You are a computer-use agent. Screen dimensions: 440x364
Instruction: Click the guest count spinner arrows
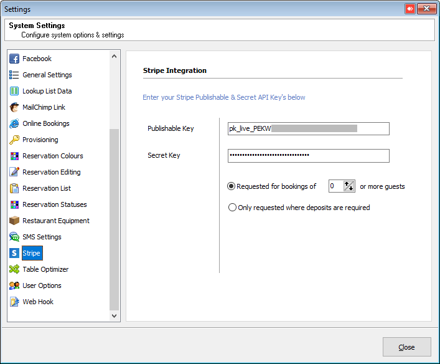pyautogui.click(x=349, y=186)
